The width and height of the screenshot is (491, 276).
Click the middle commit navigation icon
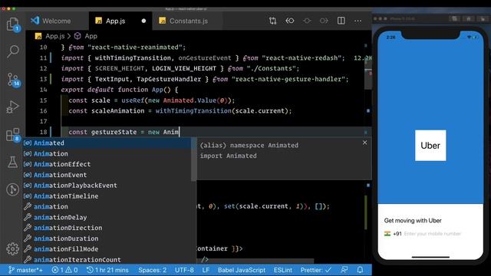pos(307,21)
